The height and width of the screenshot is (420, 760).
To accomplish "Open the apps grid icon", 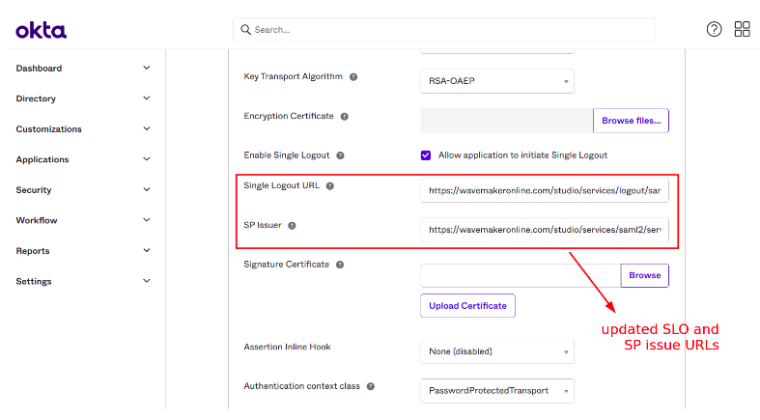I will (742, 29).
